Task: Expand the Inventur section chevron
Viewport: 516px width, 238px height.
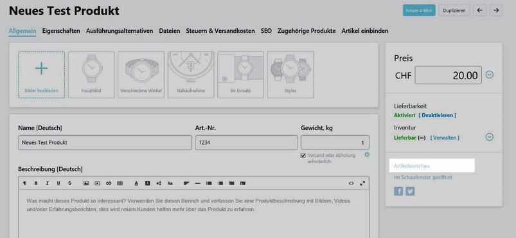Action: (x=490, y=137)
